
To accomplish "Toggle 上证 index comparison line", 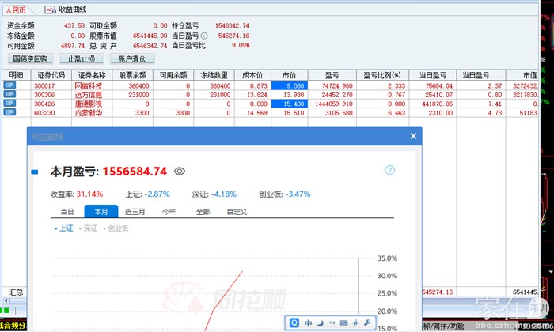I will point(65,228).
